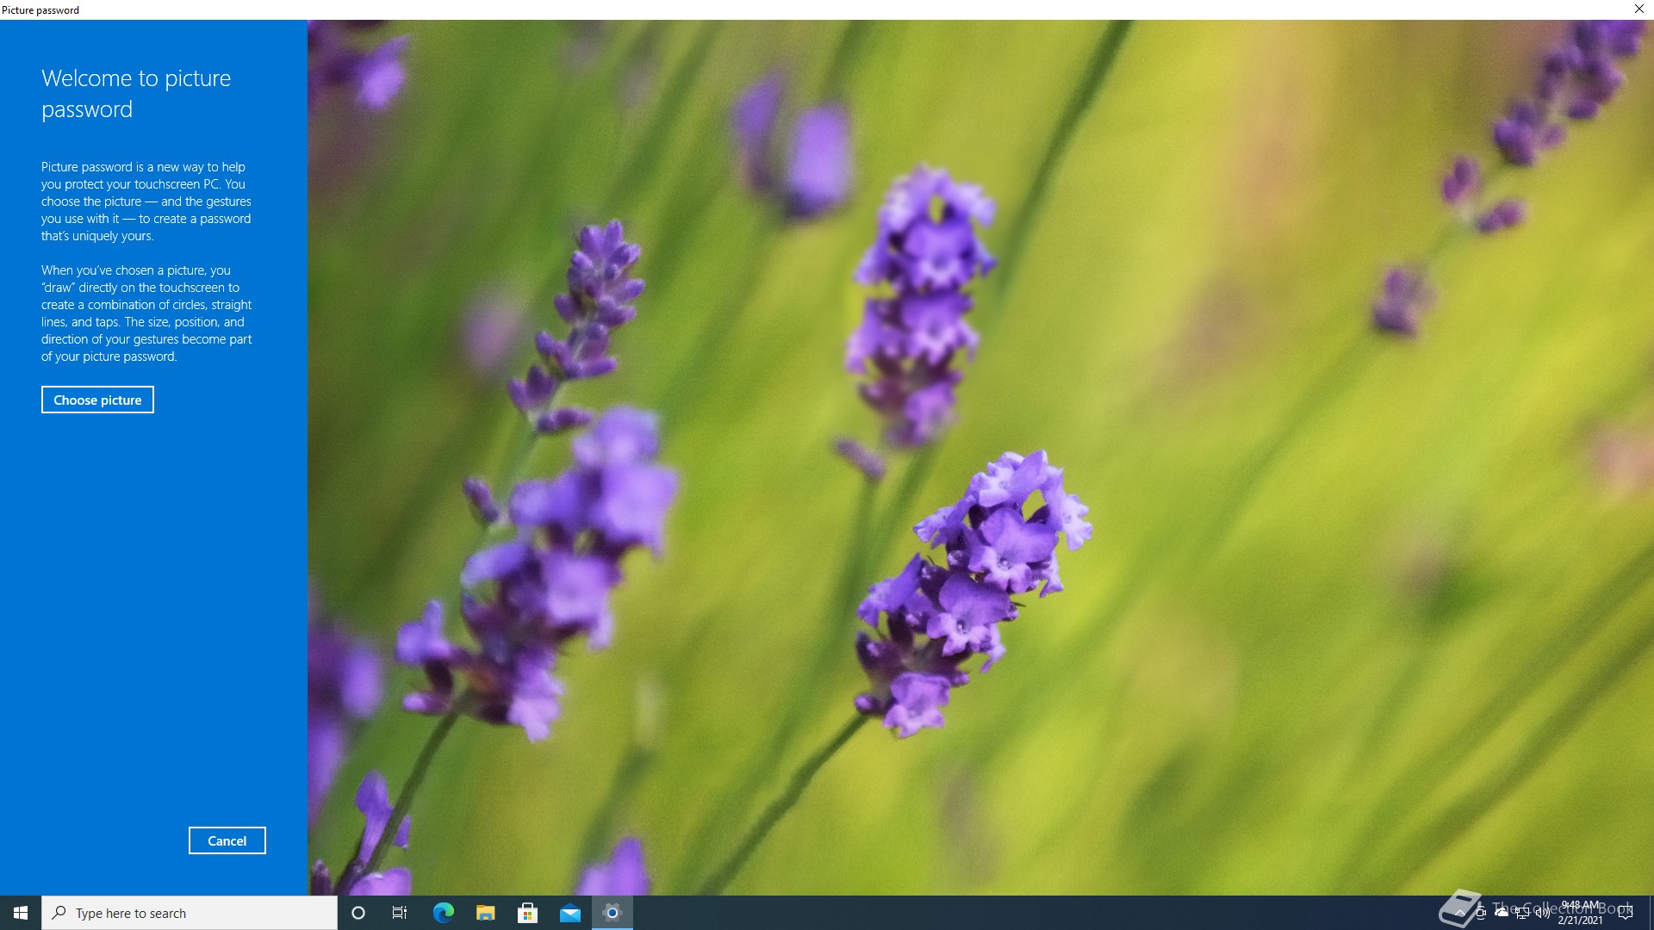Image resolution: width=1654 pixels, height=930 pixels.
Task: Open the Windows Start menu
Action: (21, 913)
